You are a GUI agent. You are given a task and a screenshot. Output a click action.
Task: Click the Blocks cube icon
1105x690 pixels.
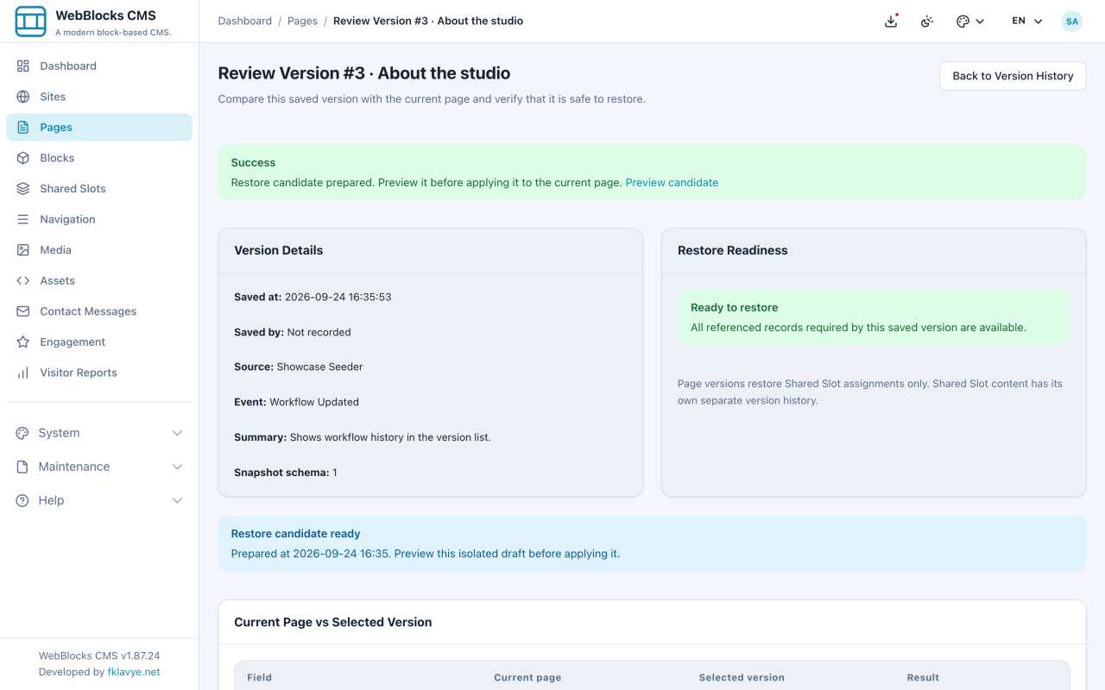tap(23, 158)
